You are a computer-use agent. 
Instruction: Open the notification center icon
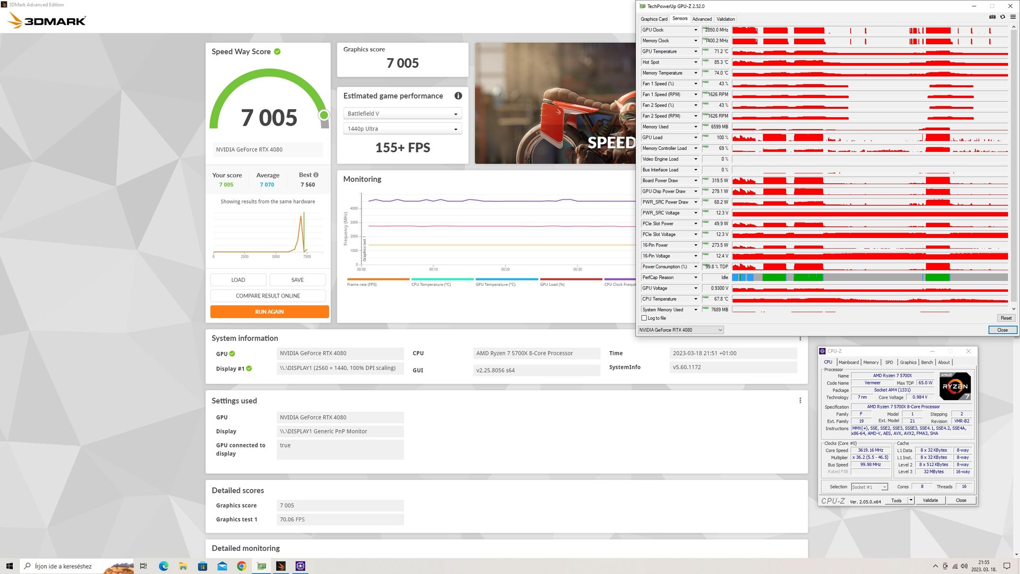tap(1007, 566)
